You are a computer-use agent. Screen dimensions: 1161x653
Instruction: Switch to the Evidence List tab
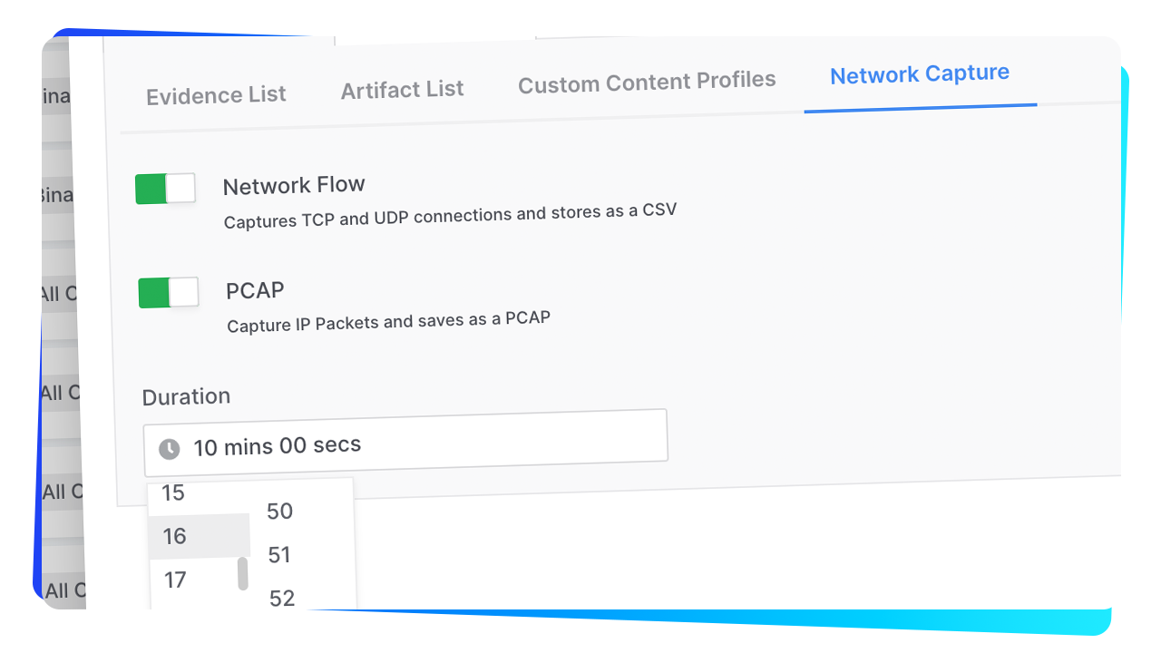coord(216,95)
